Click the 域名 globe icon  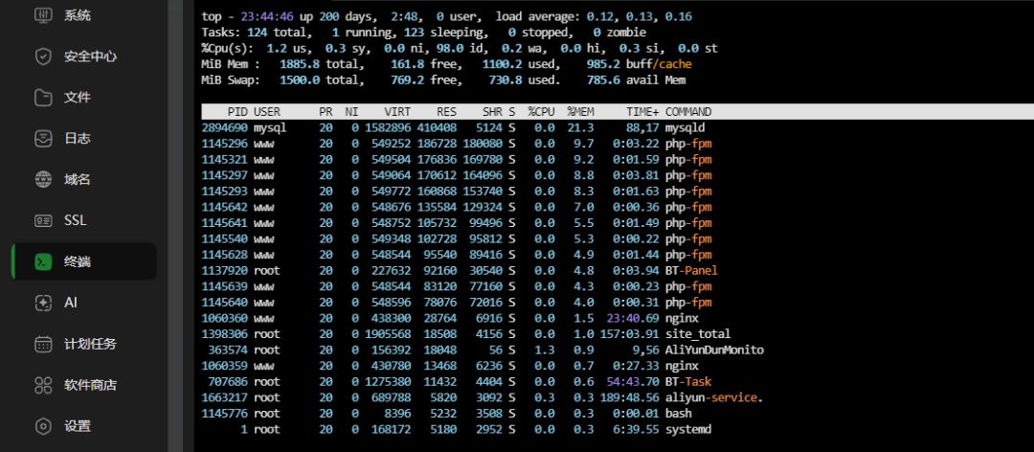[43, 179]
